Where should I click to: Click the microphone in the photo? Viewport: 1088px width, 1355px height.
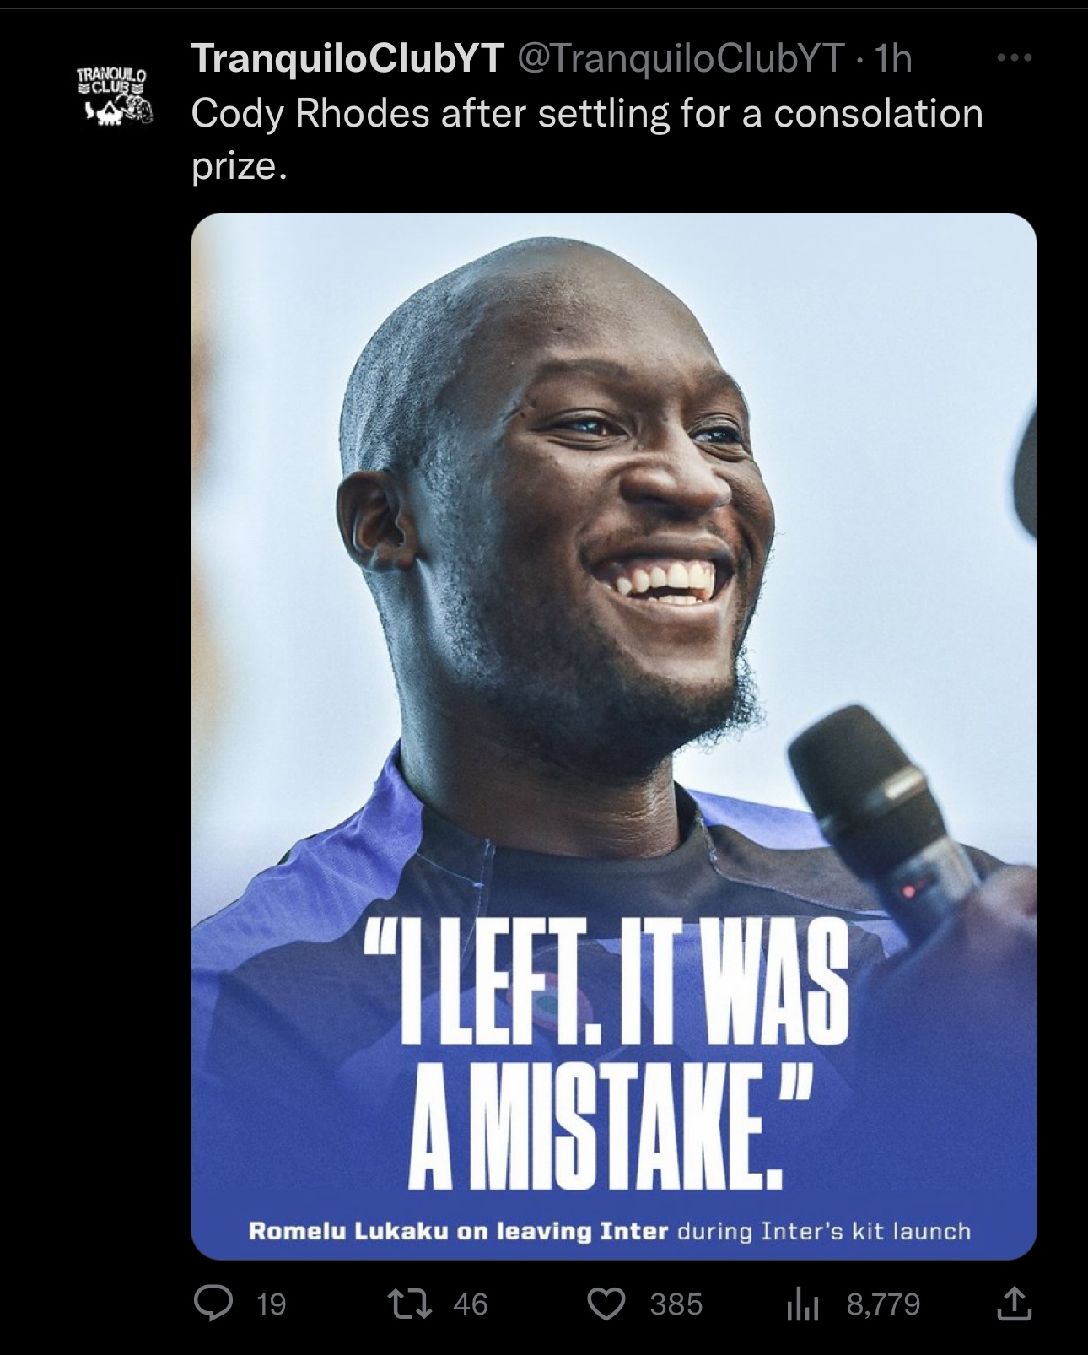pos(886,827)
